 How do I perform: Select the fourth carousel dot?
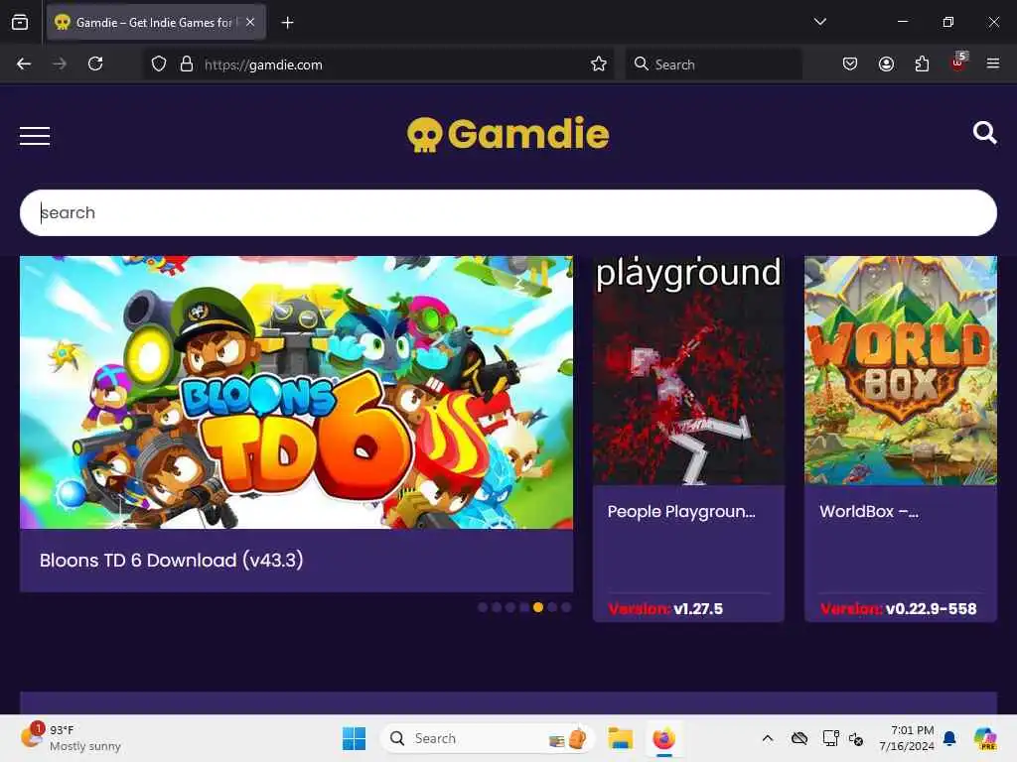(x=524, y=607)
